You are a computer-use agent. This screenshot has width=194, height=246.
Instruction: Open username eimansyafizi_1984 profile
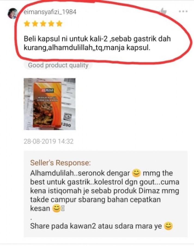[50, 12]
